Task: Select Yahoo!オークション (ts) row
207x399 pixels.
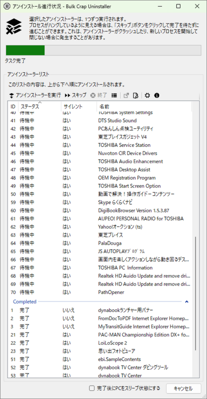Action: [100, 227]
